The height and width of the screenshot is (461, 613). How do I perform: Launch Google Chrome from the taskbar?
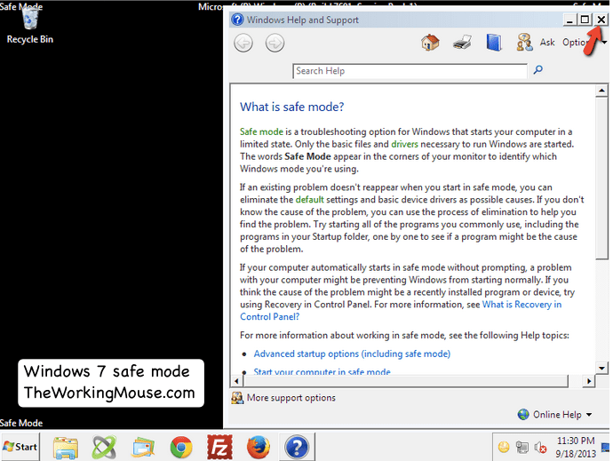tap(181, 448)
